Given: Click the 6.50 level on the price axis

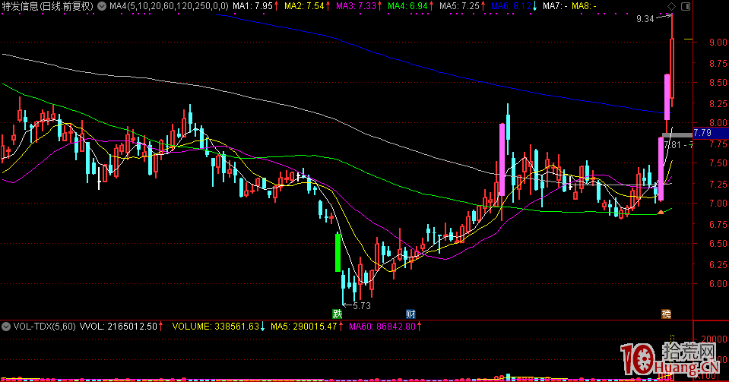Looking at the screenshot, I should pyautogui.click(x=718, y=244).
